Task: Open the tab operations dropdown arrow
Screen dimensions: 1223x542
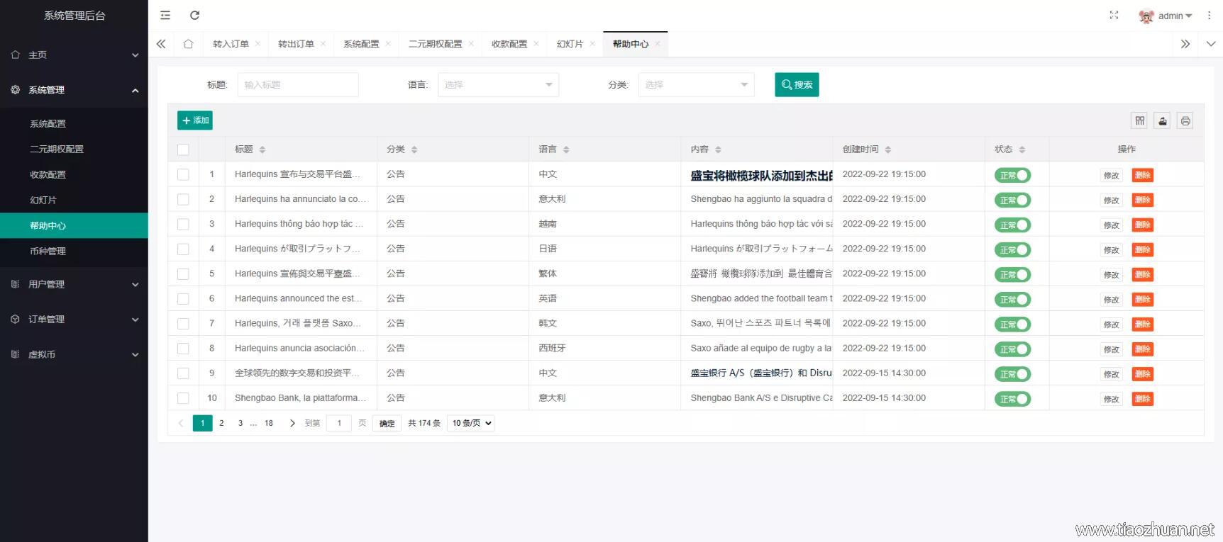Action: point(1211,44)
